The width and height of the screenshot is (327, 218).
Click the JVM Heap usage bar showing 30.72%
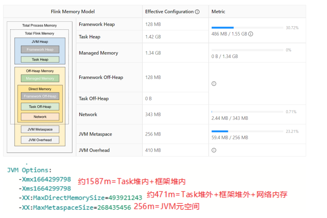[247, 28]
